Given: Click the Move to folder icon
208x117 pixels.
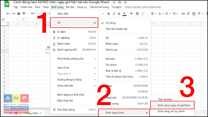Looking at the screenshot, I should point(120,2).
